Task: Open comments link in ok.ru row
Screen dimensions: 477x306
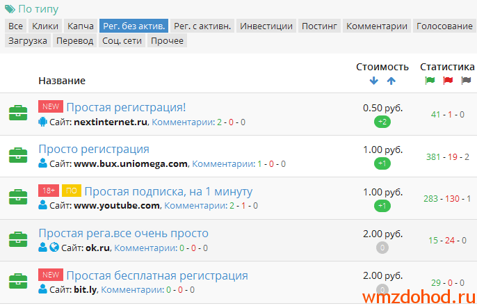Action: click(146, 248)
